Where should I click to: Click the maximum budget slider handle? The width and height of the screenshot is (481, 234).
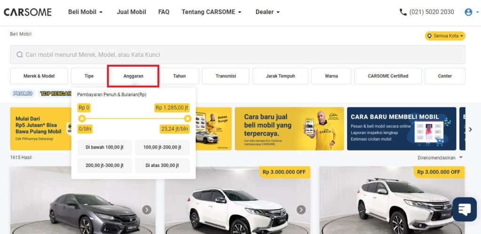click(x=188, y=119)
